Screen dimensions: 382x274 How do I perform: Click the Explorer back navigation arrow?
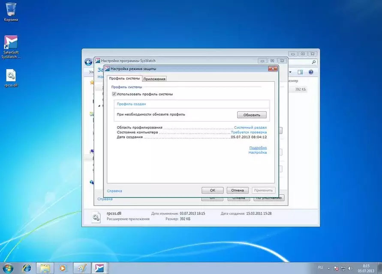[x=88, y=62]
